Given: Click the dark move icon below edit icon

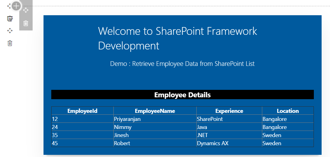Looking at the screenshot, I should point(10,31).
